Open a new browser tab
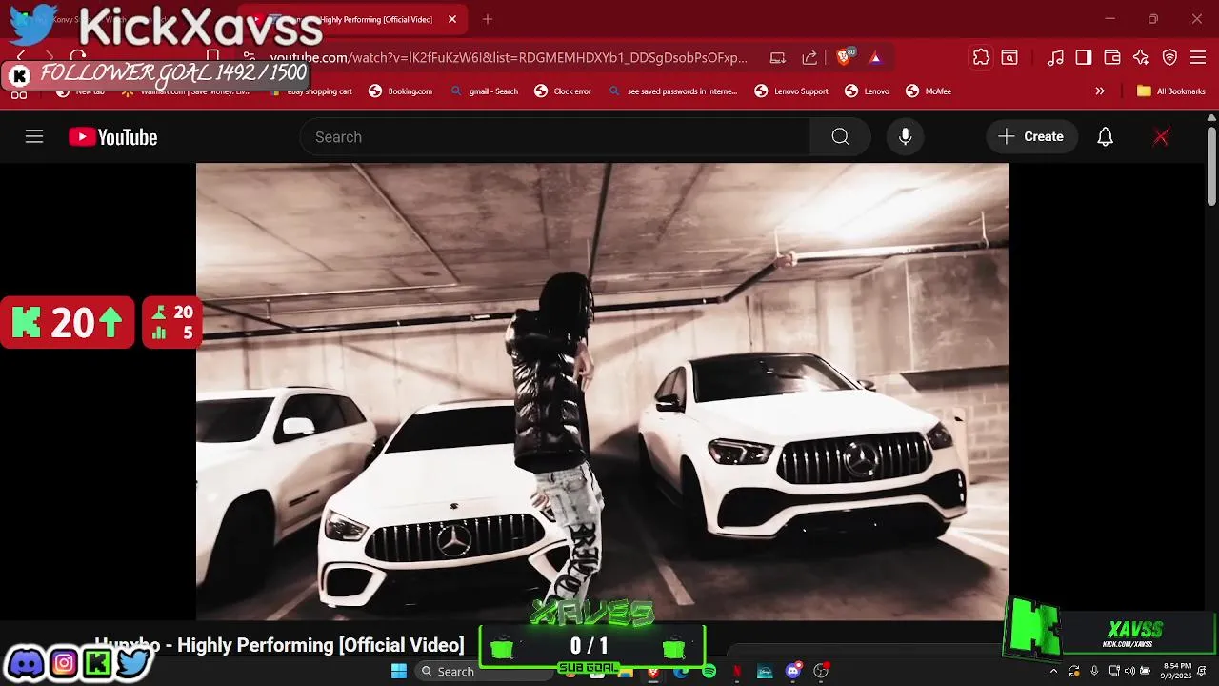Image resolution: width=1219 pixels, height=686 pixels. point(488,19)
